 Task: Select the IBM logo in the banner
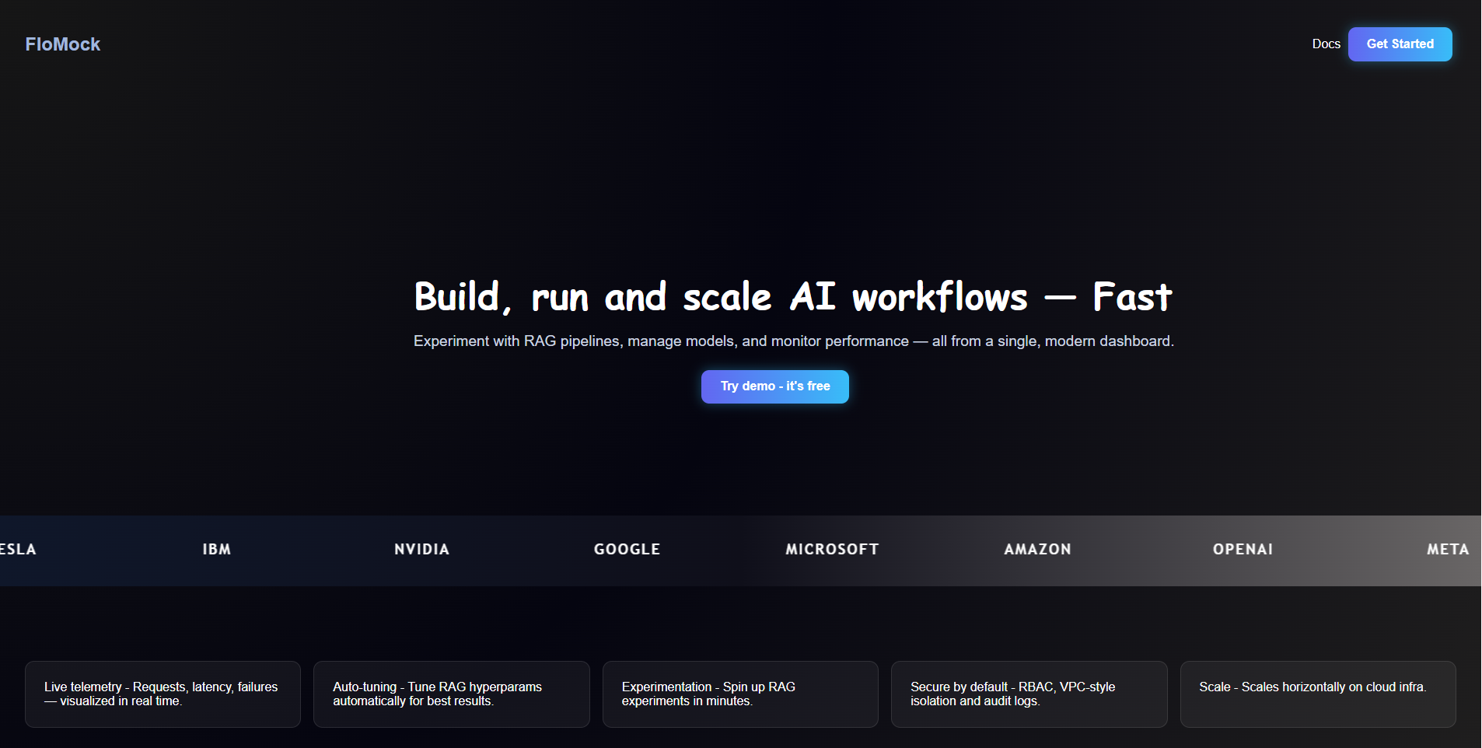[217, 550]
